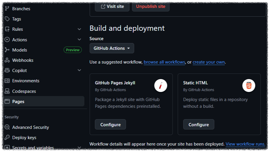Viewport: 270px width, 152px height.
Task: Click the Visit site button
Action: (x=112, y=6)
